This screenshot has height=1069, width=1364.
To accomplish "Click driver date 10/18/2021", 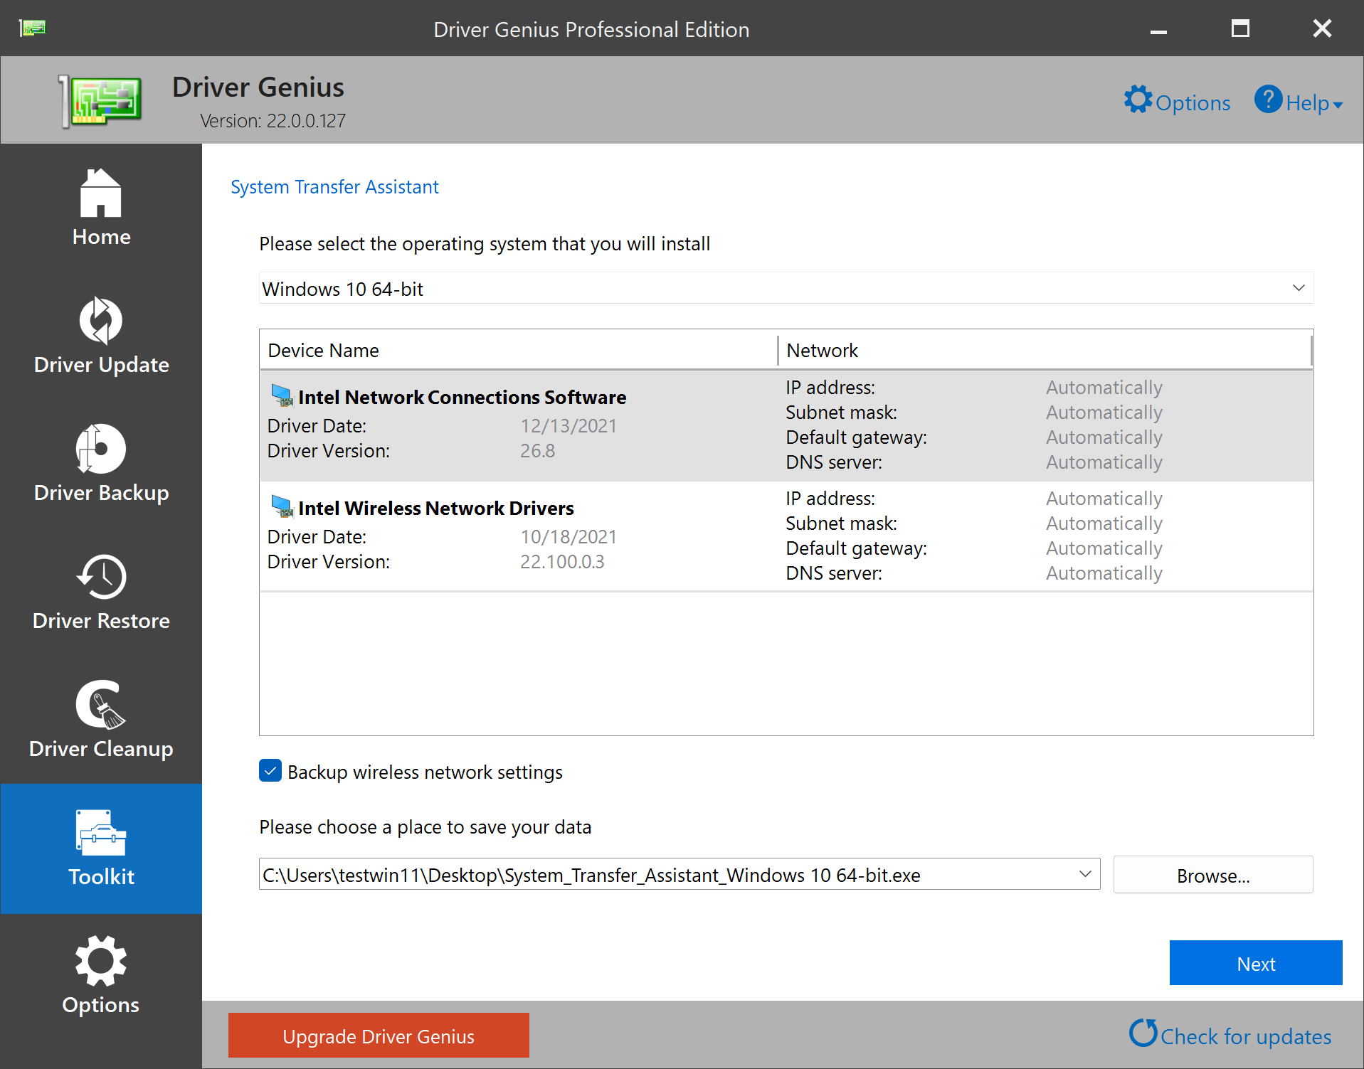I will (569, 536).
